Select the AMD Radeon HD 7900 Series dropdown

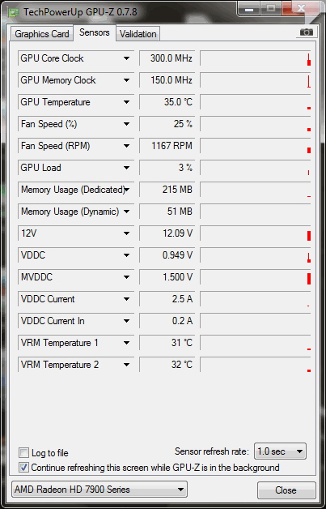point(99,490)
